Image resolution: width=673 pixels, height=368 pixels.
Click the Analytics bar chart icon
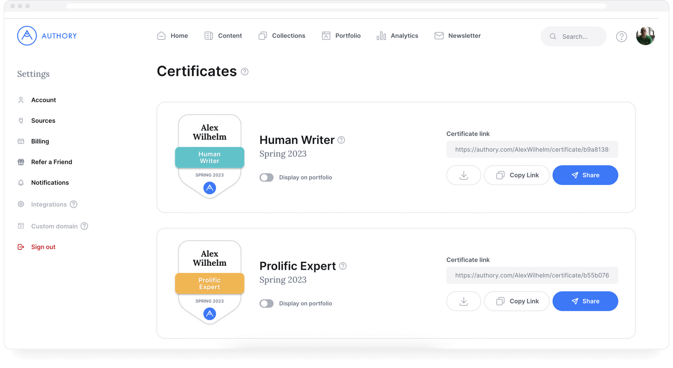[381, 36]
